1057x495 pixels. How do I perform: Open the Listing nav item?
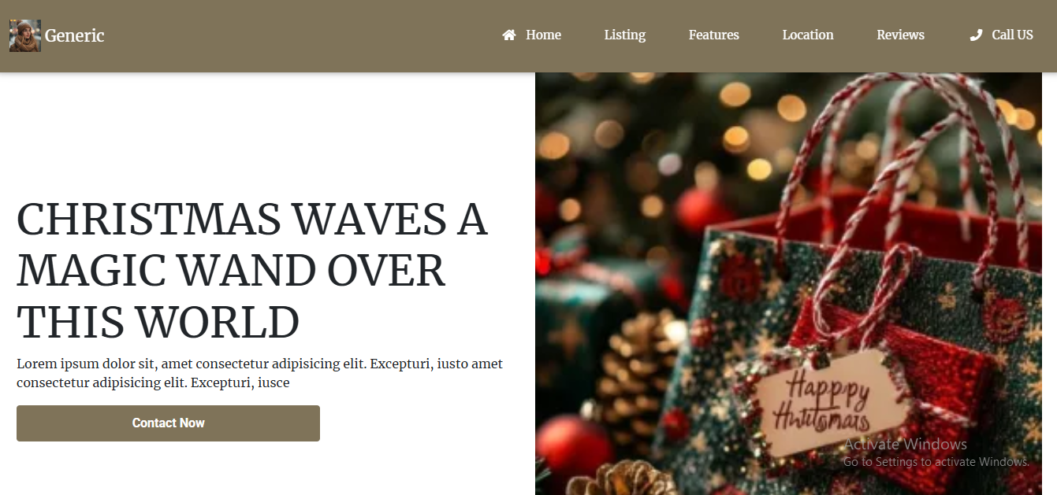pyautogui.click(x=625, y=35)
